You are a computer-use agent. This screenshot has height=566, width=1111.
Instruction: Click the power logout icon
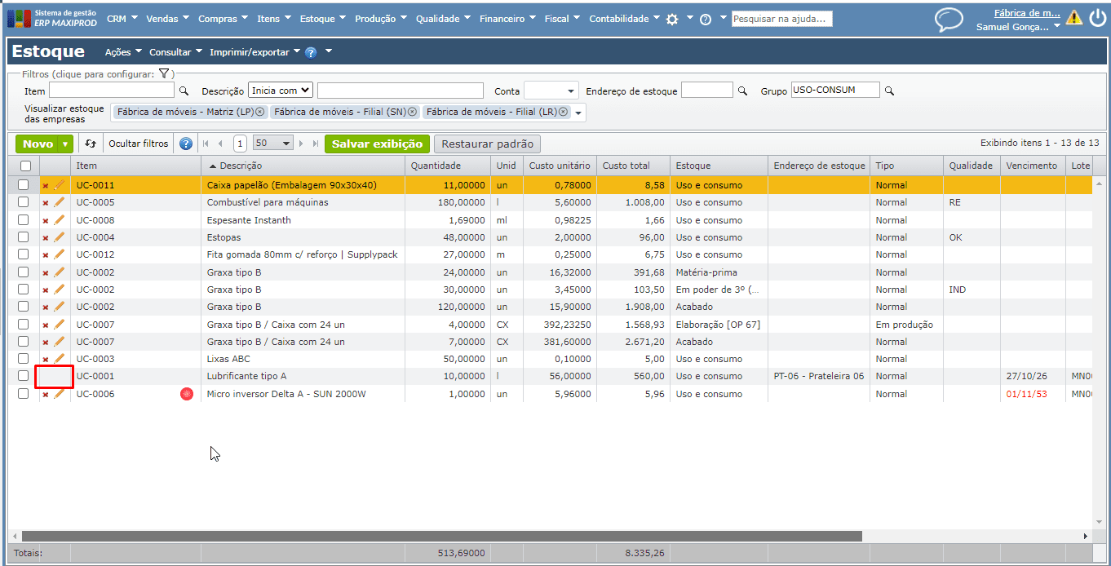1097,17
